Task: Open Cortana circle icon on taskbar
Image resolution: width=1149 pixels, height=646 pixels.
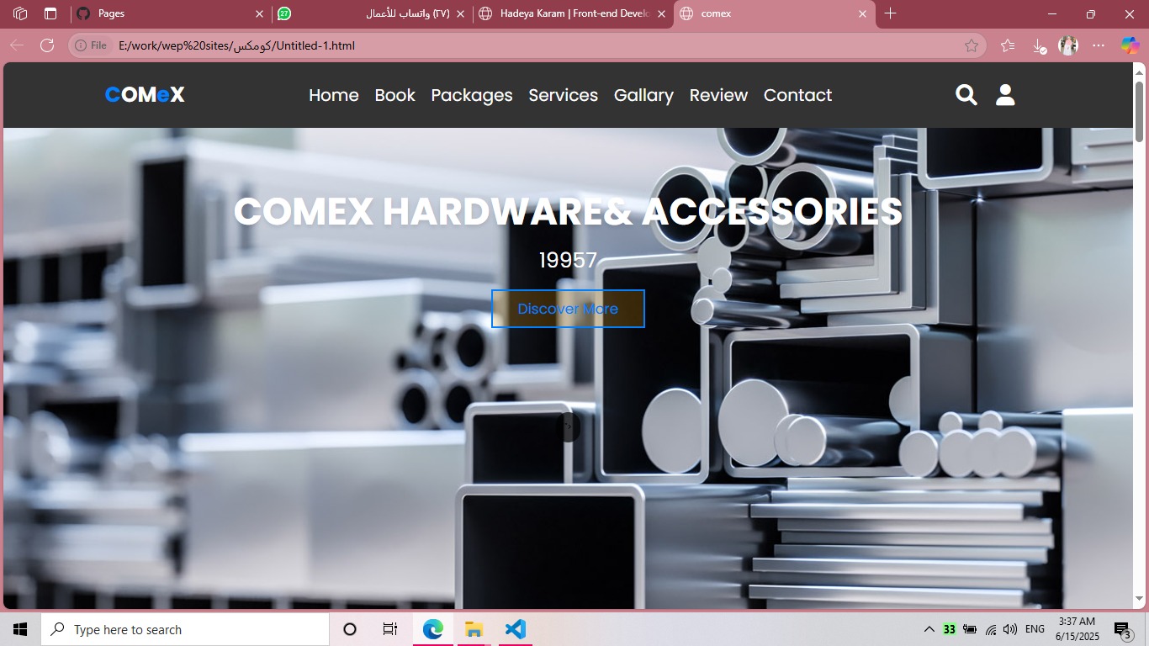Action: pos(350,629)
